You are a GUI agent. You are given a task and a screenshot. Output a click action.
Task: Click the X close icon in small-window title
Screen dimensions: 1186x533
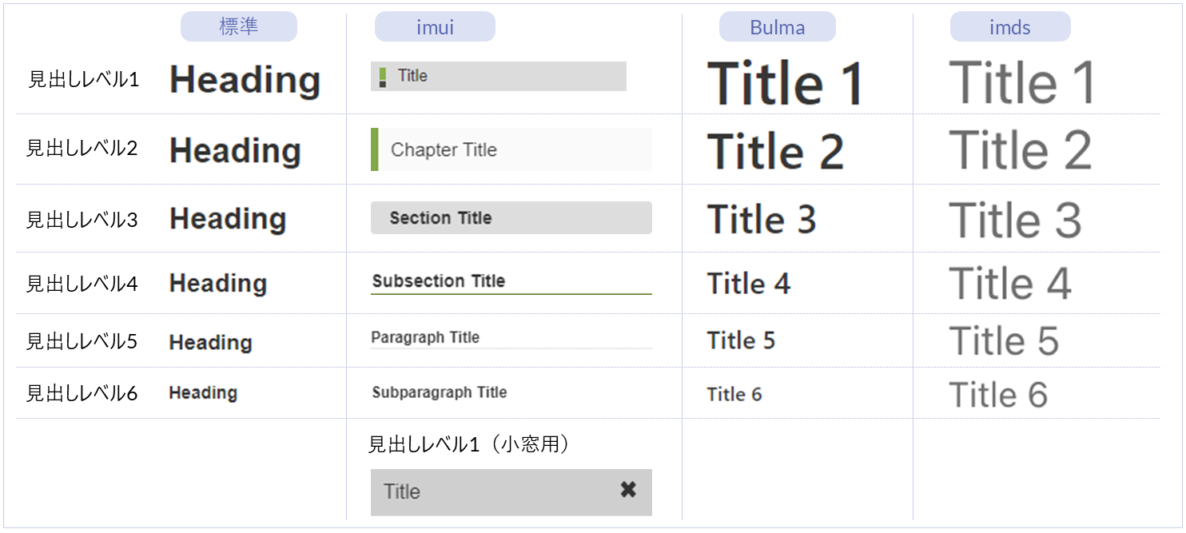628,490
